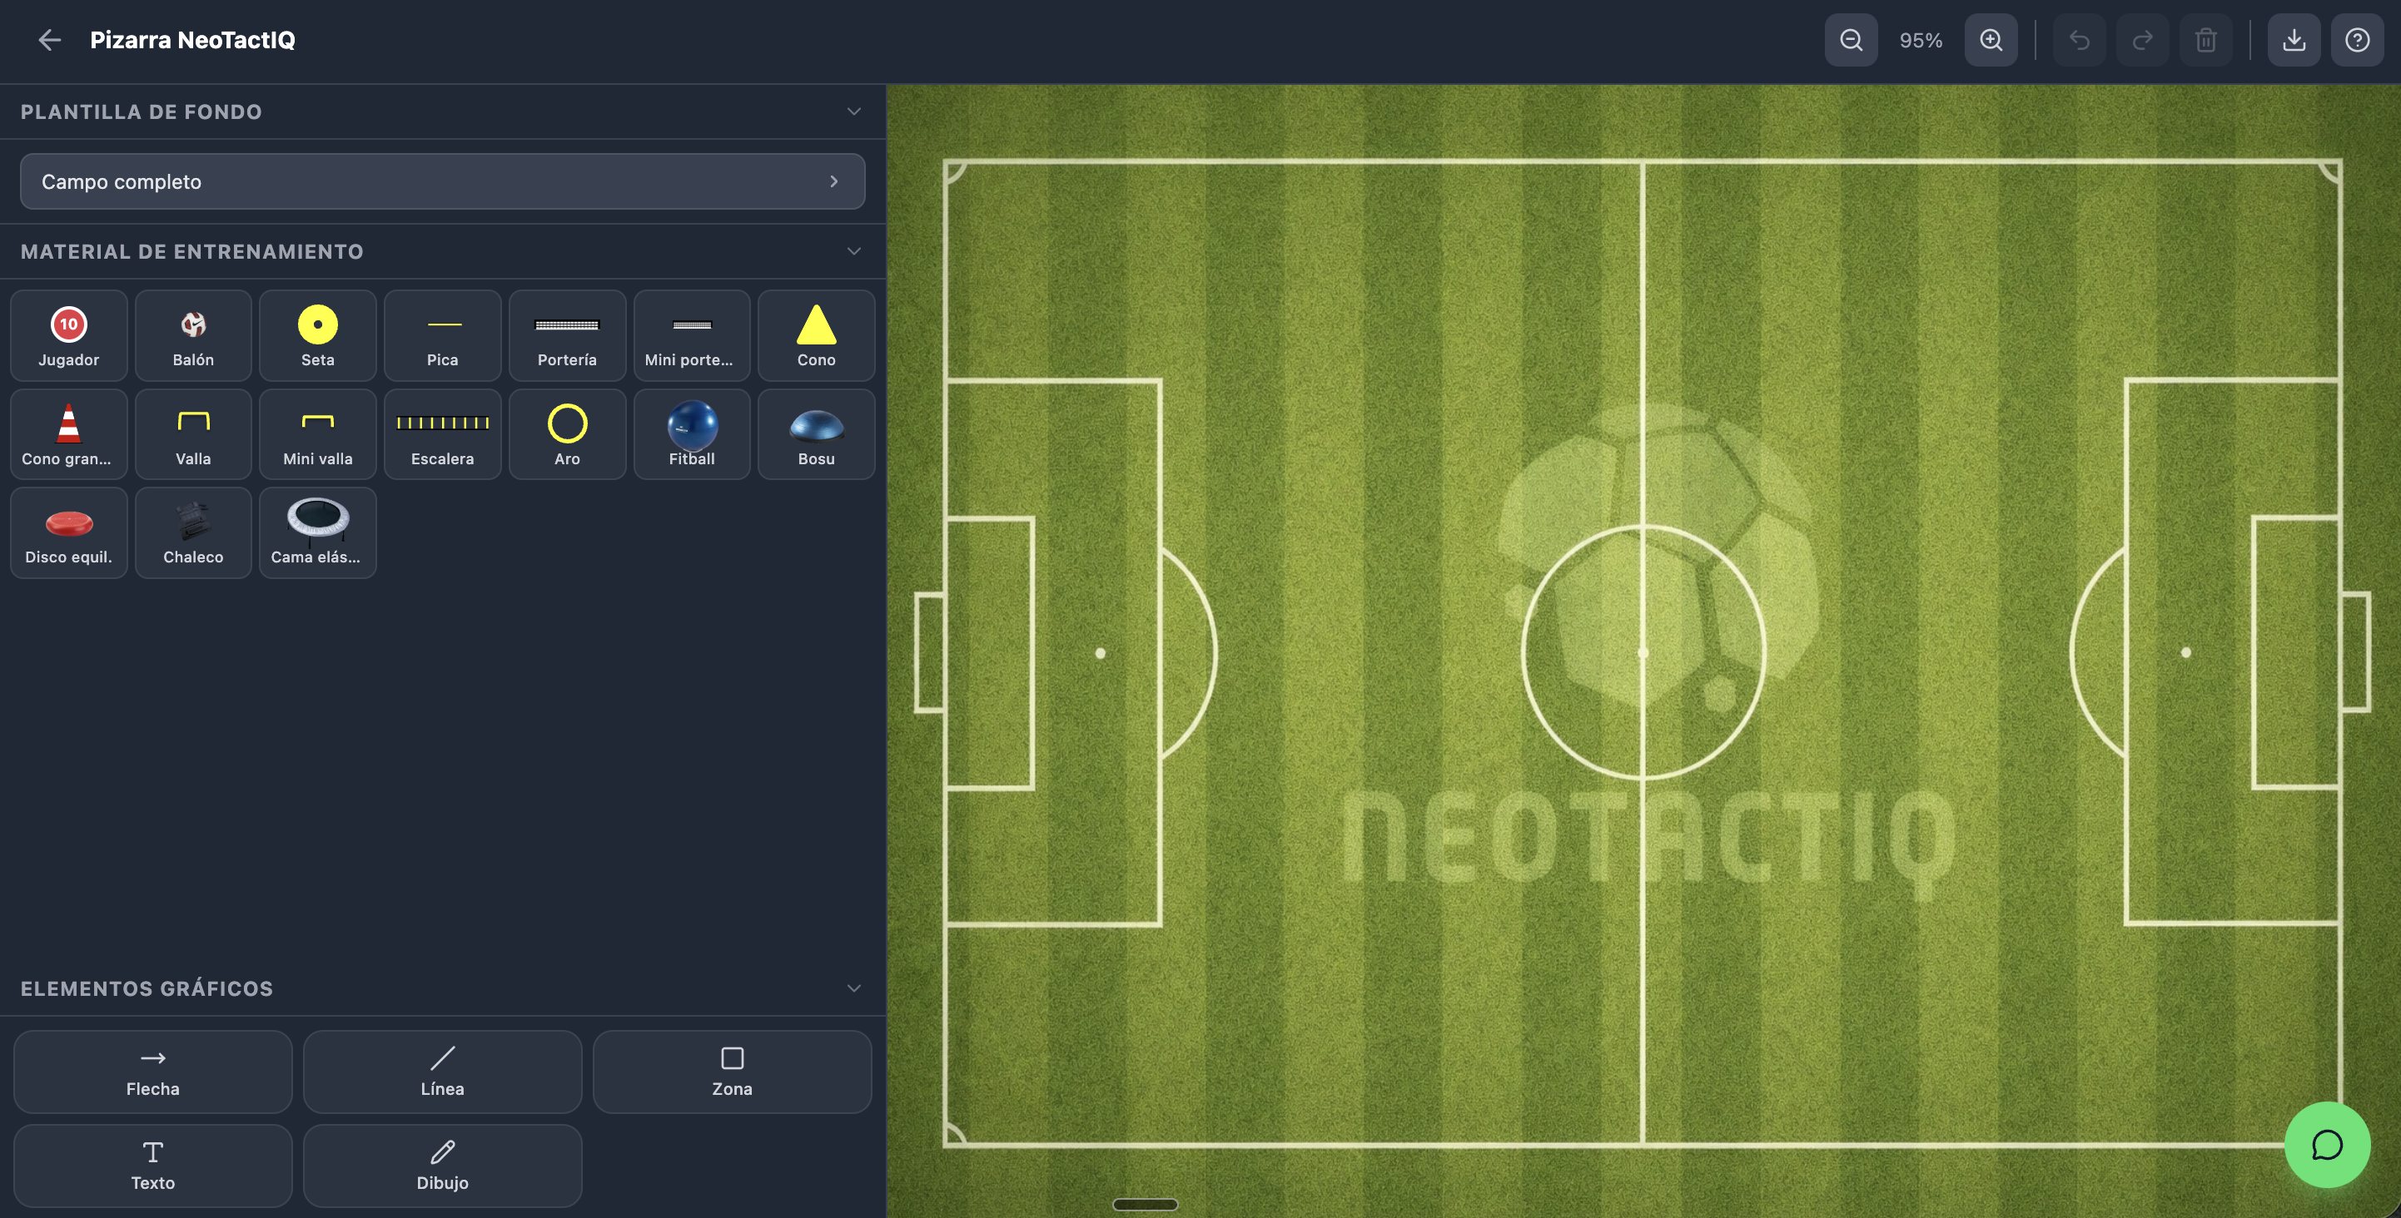Open the Campo completo template selector
This screenshot has height=1218, width=2401.
[x=443, y=181]
